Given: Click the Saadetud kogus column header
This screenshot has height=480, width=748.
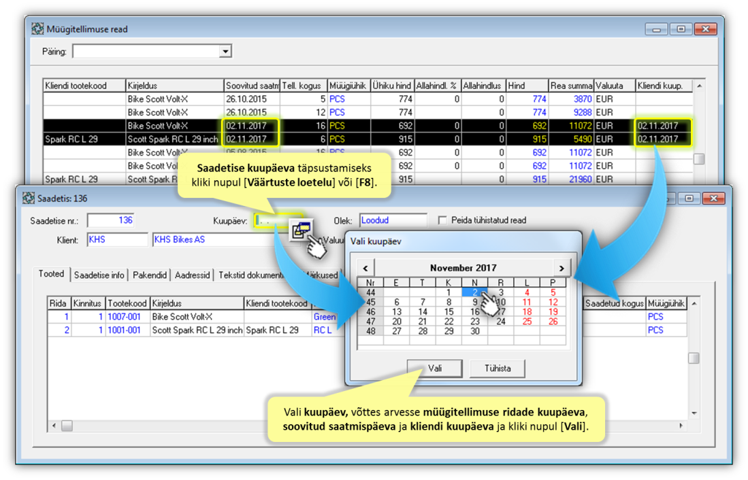Looking at the screenshot, I should [x=615, y=303].
